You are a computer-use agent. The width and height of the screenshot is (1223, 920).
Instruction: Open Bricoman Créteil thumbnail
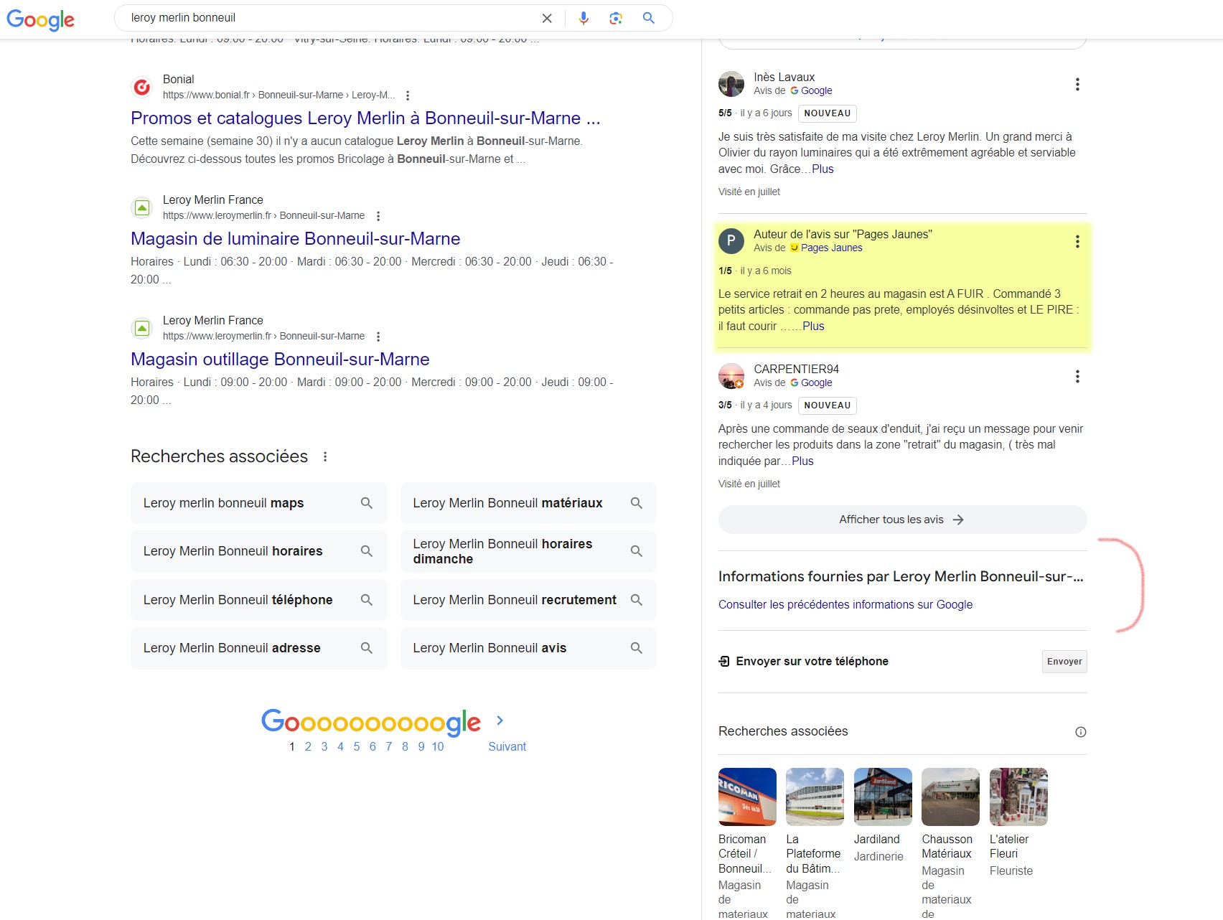[x=747, y=797]
